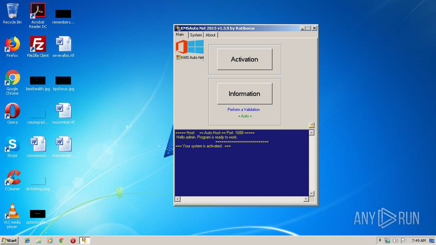
Task: Select the Skype desktop shortcut
Action: tap(12, 147)
